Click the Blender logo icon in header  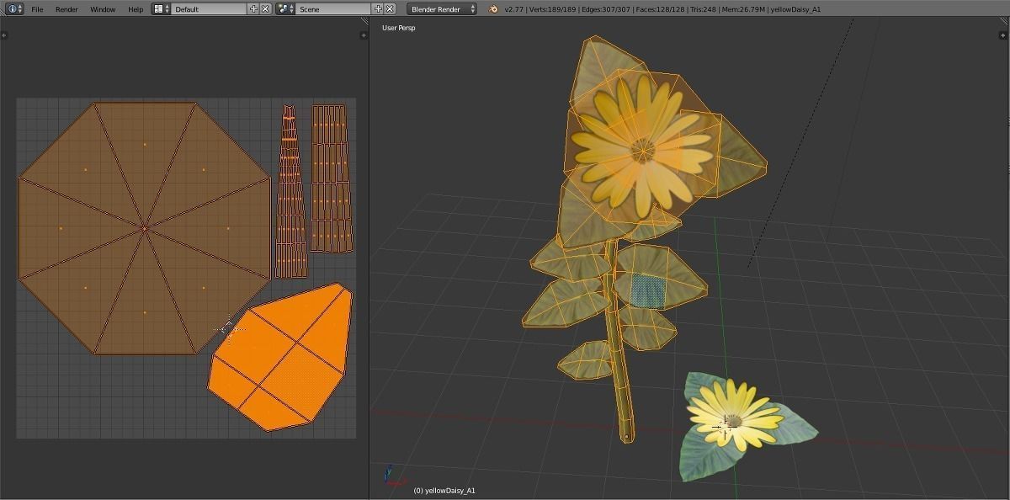click(492, 8)
